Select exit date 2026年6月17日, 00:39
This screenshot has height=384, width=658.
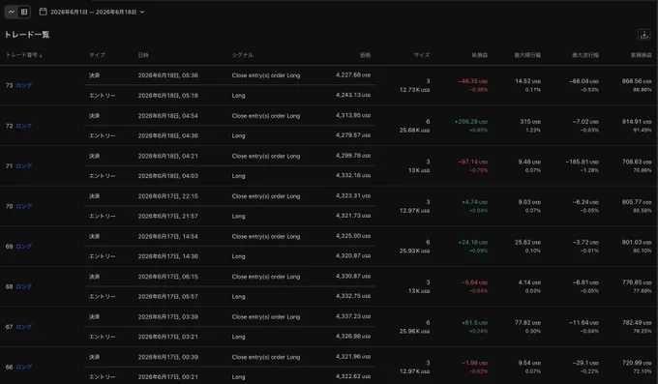167,357
